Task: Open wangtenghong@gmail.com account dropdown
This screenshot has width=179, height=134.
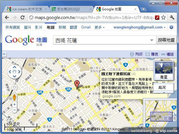Action: click(x=139, y=27)
